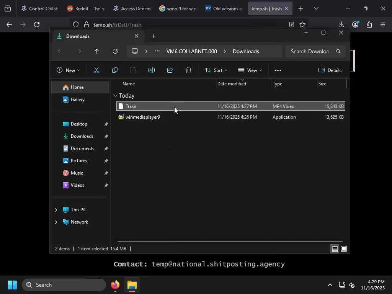The height and width of the screenshot is (294, 392).
Task: Close the Downloads Explorer tab
Action: (137, 36)
